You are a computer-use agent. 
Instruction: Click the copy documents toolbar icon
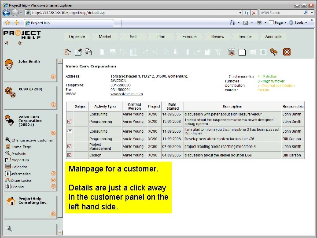pos(88,52)
